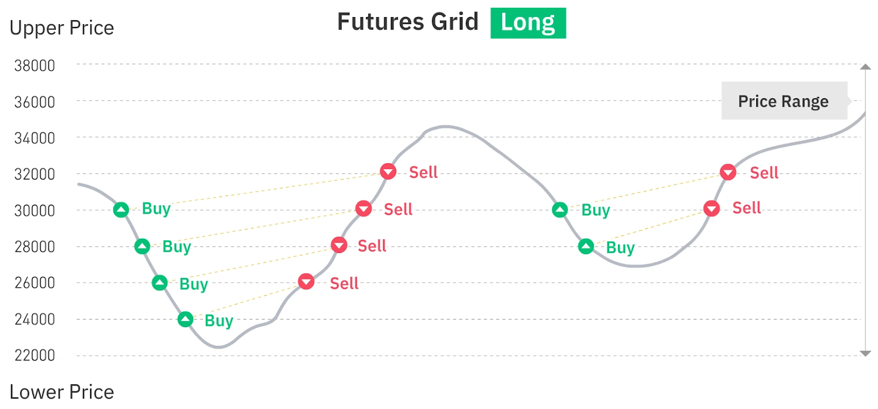Click the leftmost green Buy marker at 30000
This screenshot has width=878, height=409.
click(x=121, y=210)
